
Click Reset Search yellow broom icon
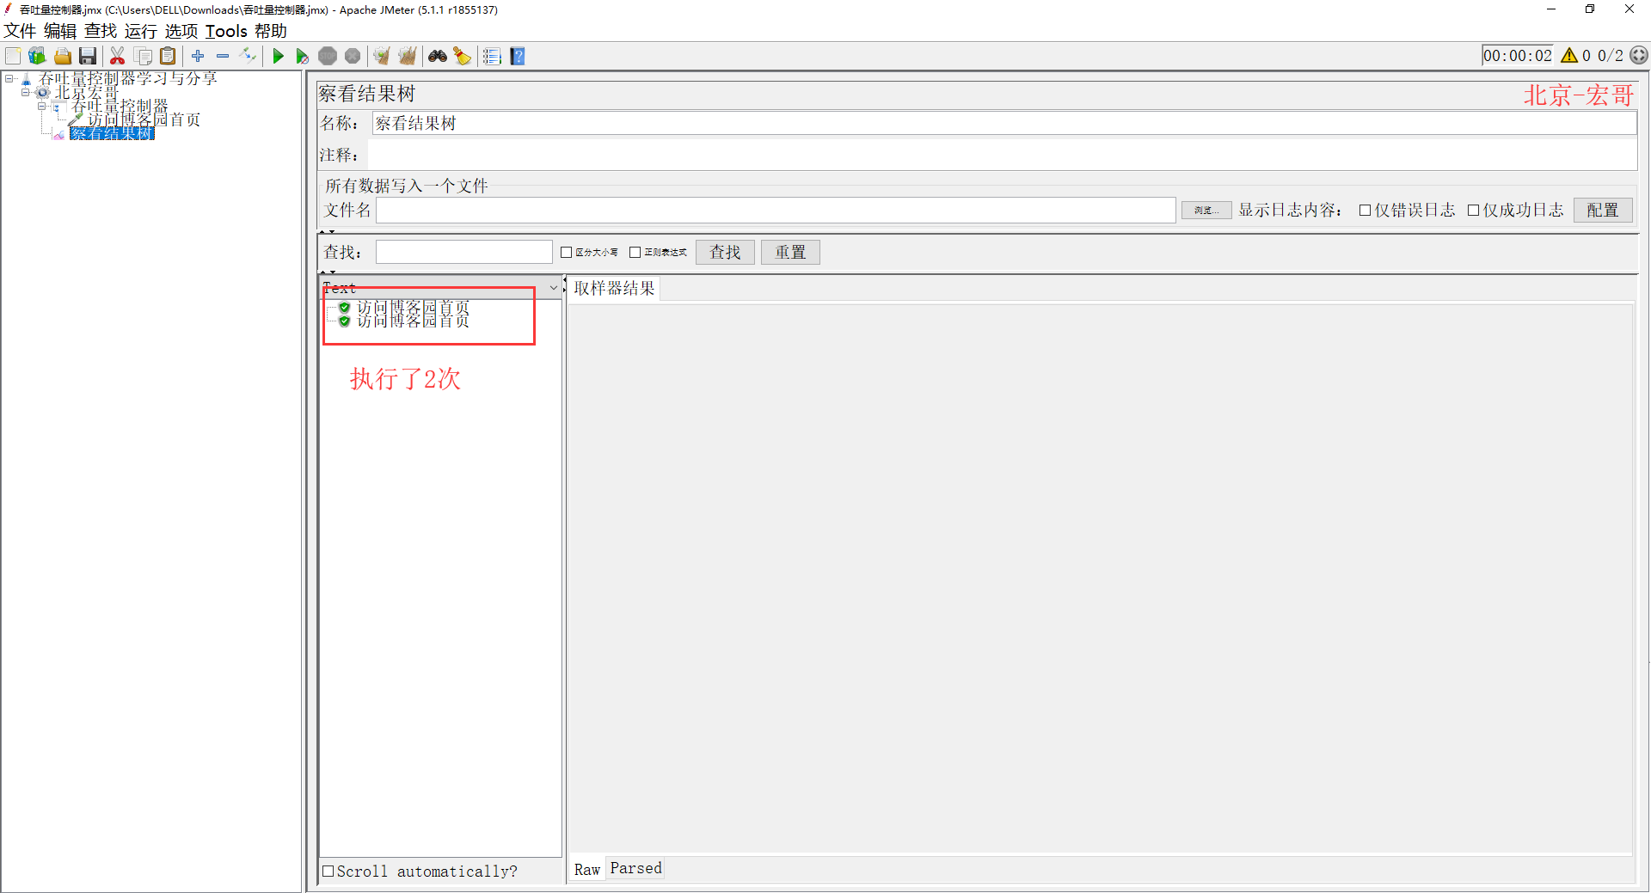tap(463, 56)
